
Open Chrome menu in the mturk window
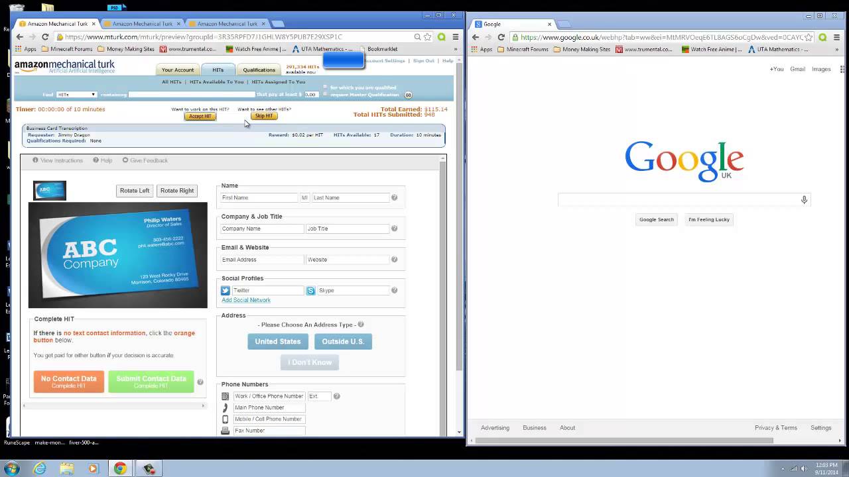click(x=455, y=37)
